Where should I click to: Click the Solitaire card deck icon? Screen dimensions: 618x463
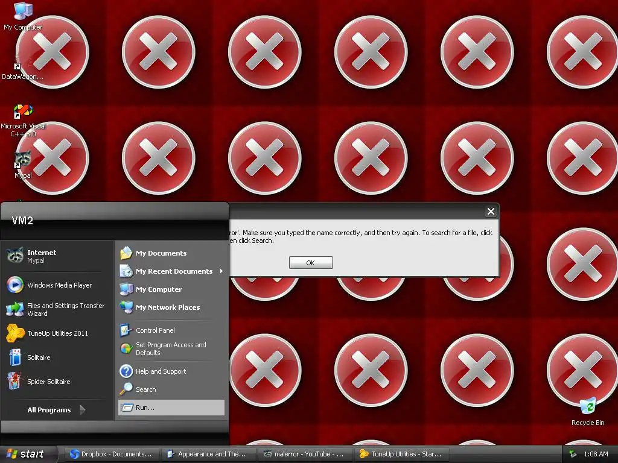coord(15,357)
